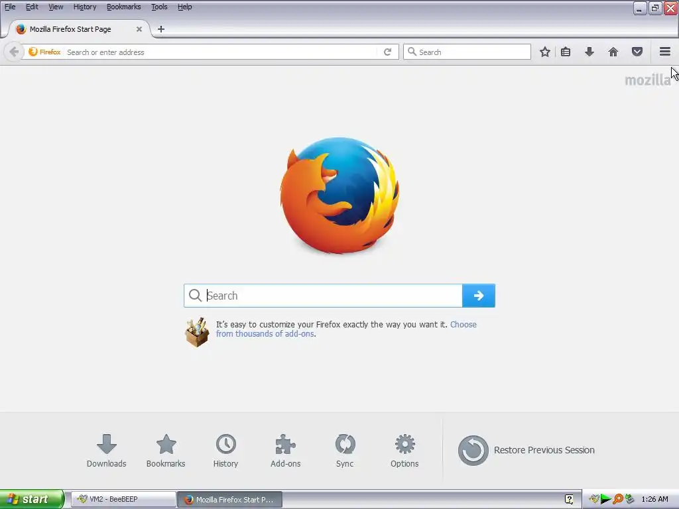
Task: Open Add-ons from the start page launcher
Action: point(285,451)
